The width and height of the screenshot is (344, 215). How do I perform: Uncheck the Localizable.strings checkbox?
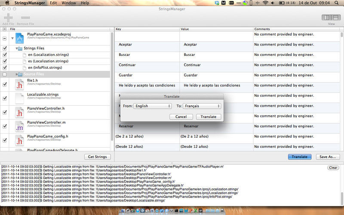point(5,98)
